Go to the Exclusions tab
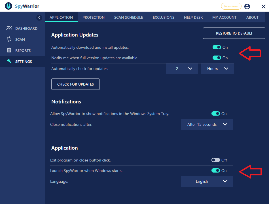The width and height of the screenshot is (269, 204). pos(164,17)
